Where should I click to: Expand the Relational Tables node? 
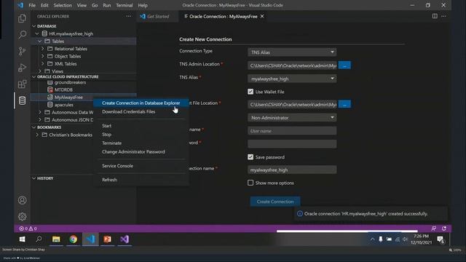click(42, 49)
